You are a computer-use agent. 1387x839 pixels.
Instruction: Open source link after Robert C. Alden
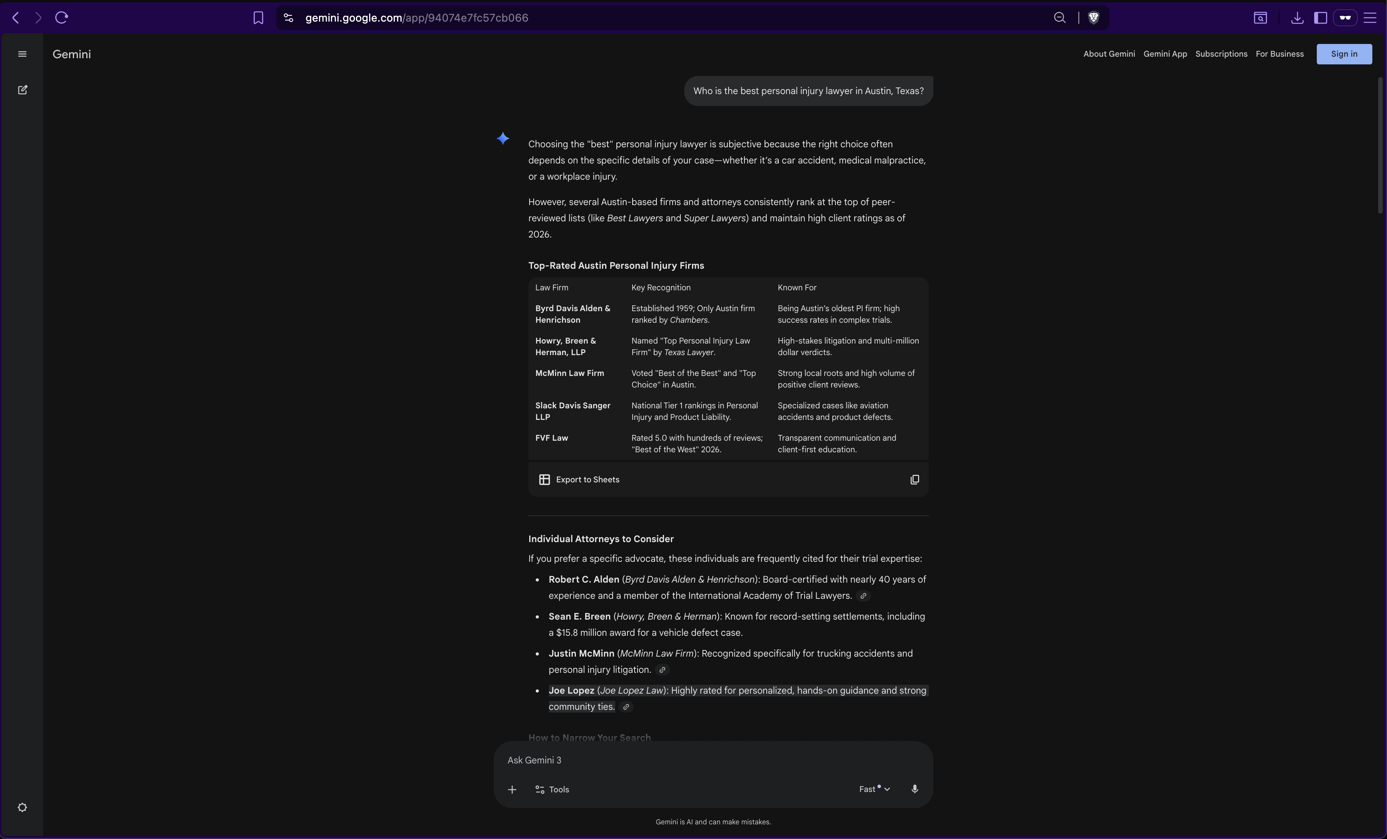point(863,596)
